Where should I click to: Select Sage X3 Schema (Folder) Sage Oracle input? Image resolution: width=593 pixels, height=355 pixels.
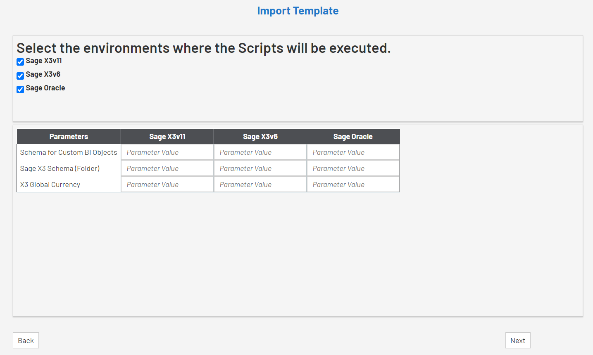353,168
